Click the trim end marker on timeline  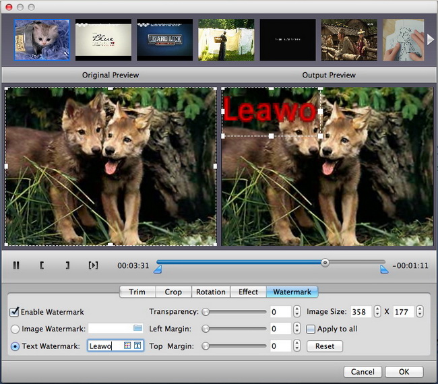(384, 269)
